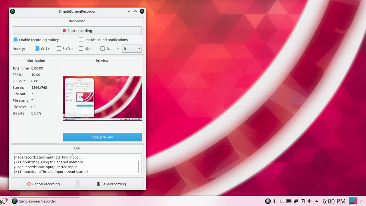Click the disconnected network tray icon
This screenshot has width=366, height=206.
(282, 201)
